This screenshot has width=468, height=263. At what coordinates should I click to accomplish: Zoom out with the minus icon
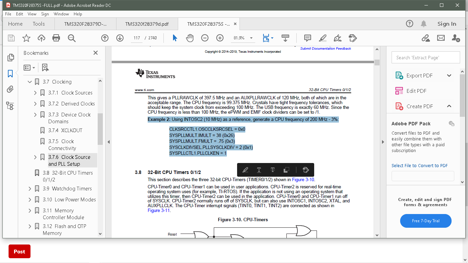pos(205,38)
